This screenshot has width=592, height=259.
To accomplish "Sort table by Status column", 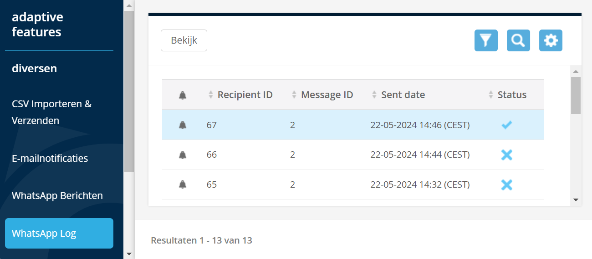I will (x=511, y=95).
